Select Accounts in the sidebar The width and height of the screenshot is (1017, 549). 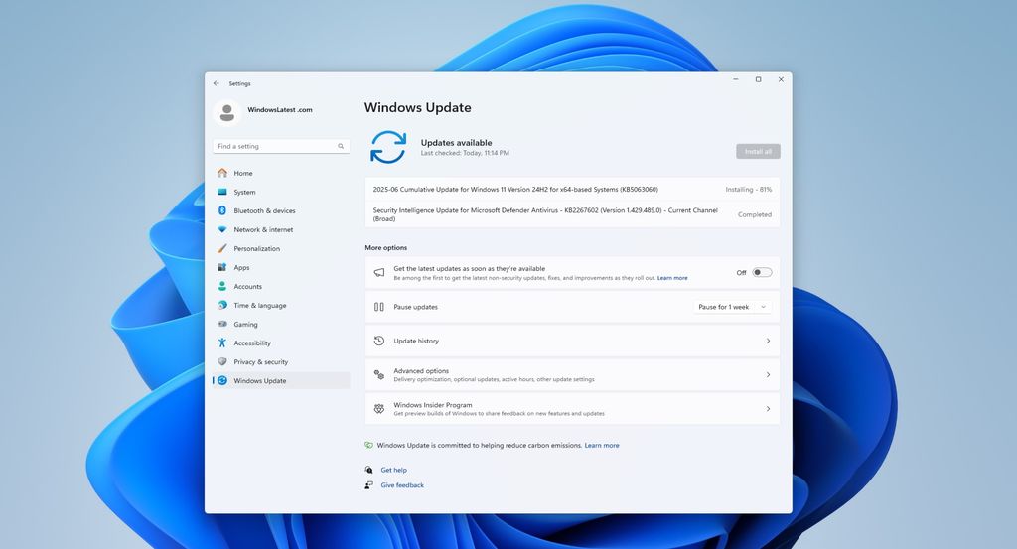(x=281, y=286)
